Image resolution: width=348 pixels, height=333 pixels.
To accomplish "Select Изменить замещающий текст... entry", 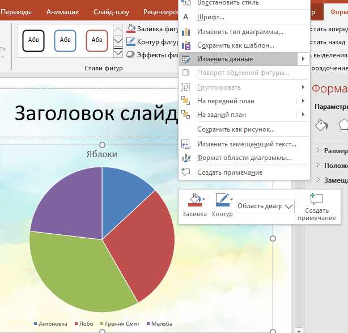I will pyautogui.click(x=247, y=144).
